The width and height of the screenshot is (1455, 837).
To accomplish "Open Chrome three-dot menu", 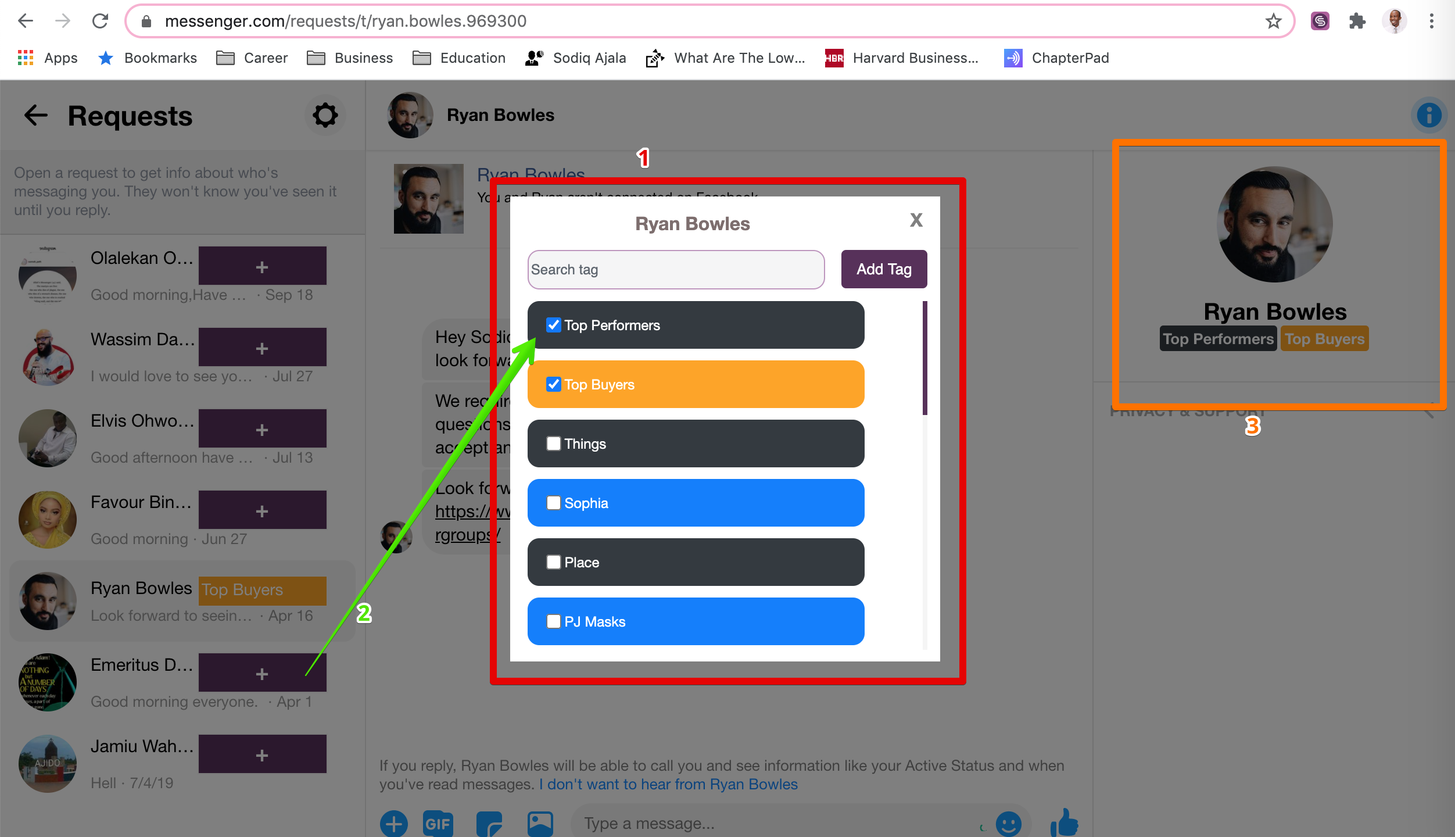I will click(1431, 22).
